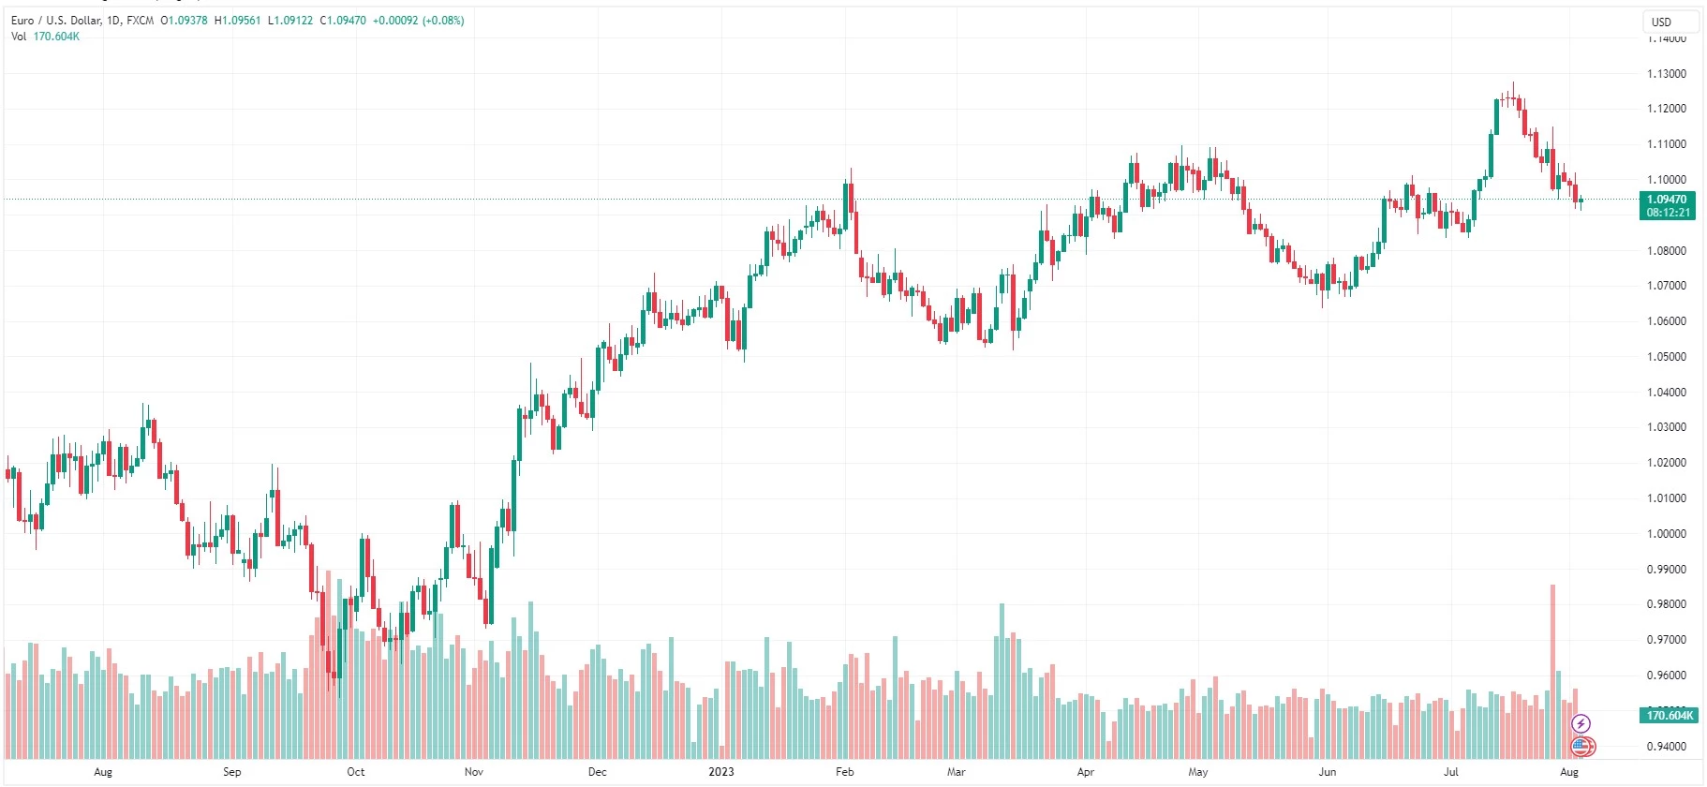Open the USD currency selector
Viewport: 1707px width, 787px height.
[x=1661, y=22]
